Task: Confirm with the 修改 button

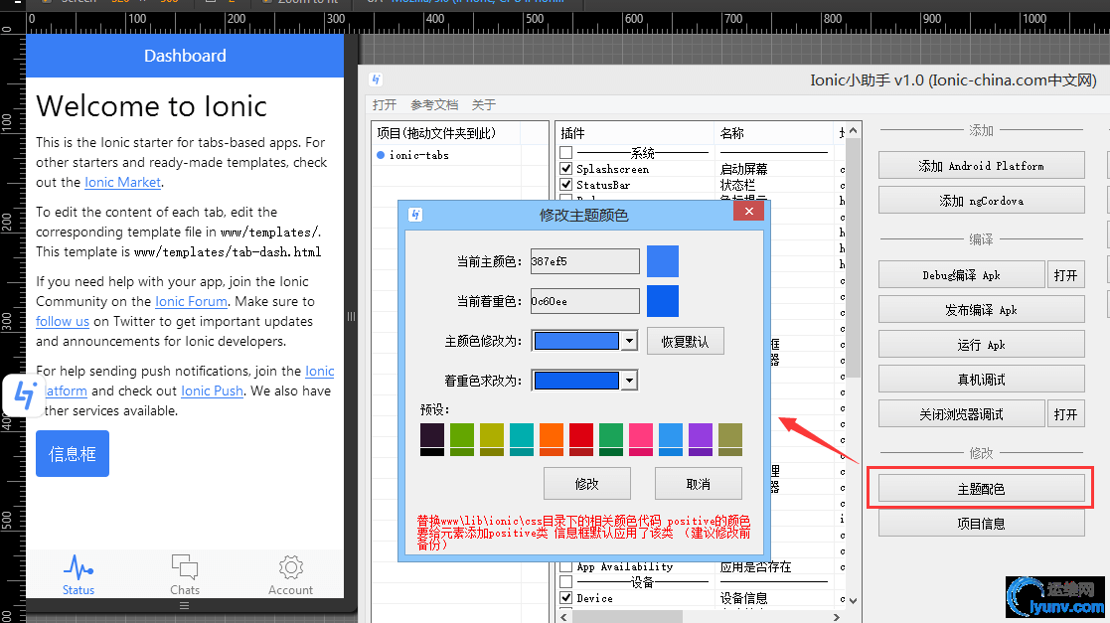Action: point(587,484)
